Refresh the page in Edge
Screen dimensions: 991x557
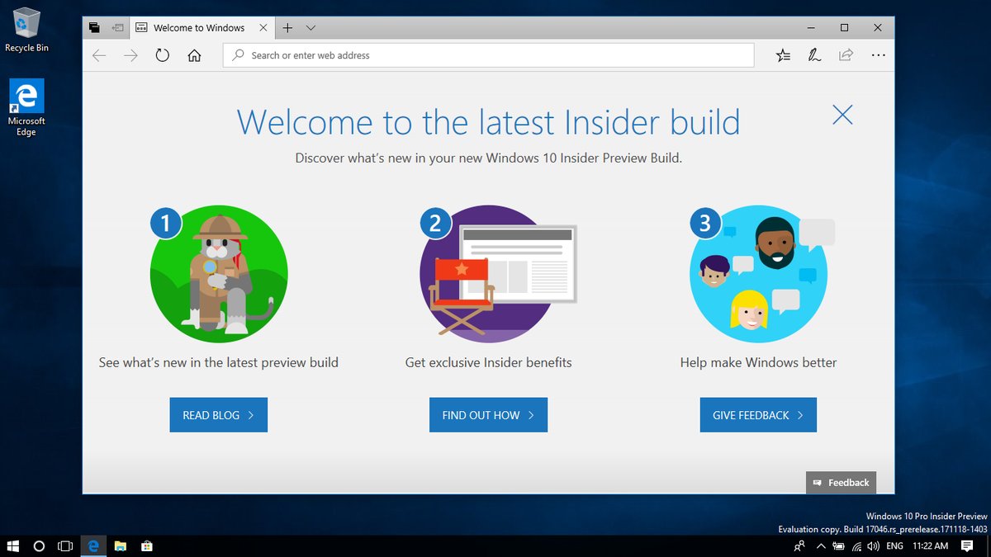(163, 55)
